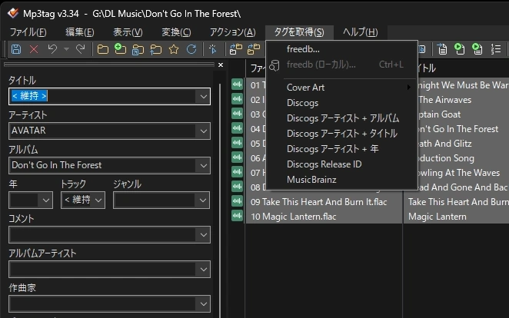
Task: Expand the Cover Art submenu arrow
Action: coord(408,88)
